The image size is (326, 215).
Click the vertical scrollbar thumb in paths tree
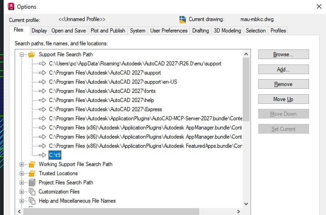coord(246,89)
